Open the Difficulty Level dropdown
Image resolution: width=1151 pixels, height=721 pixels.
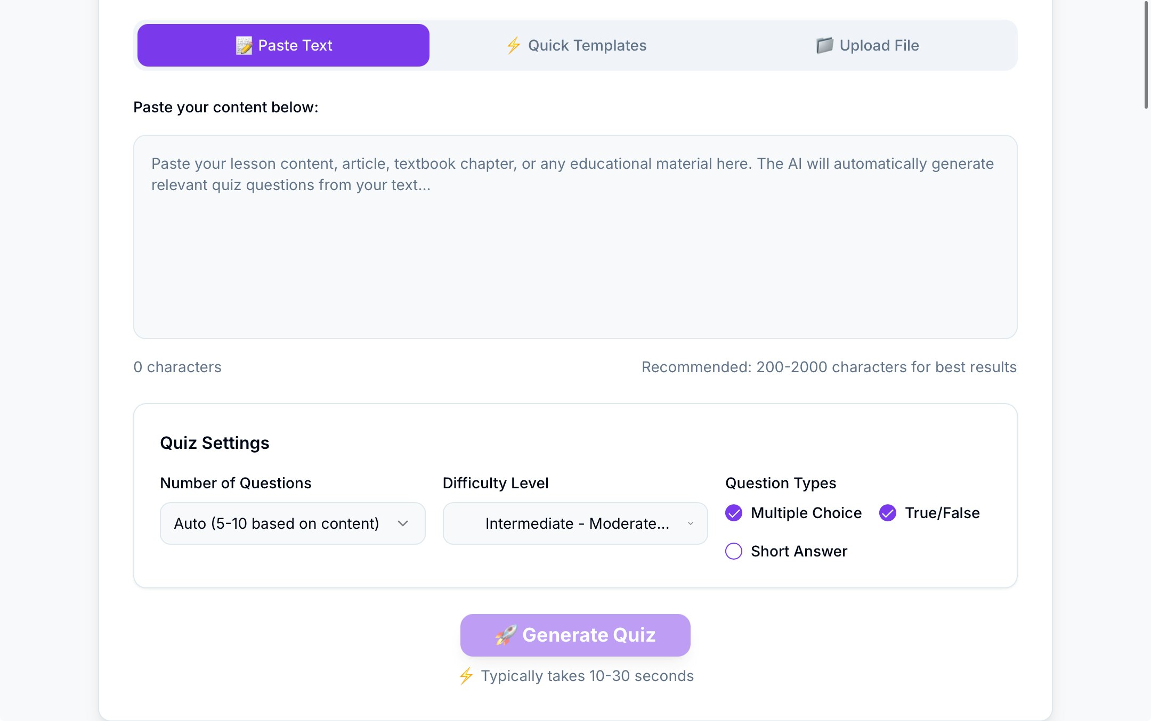575,523
